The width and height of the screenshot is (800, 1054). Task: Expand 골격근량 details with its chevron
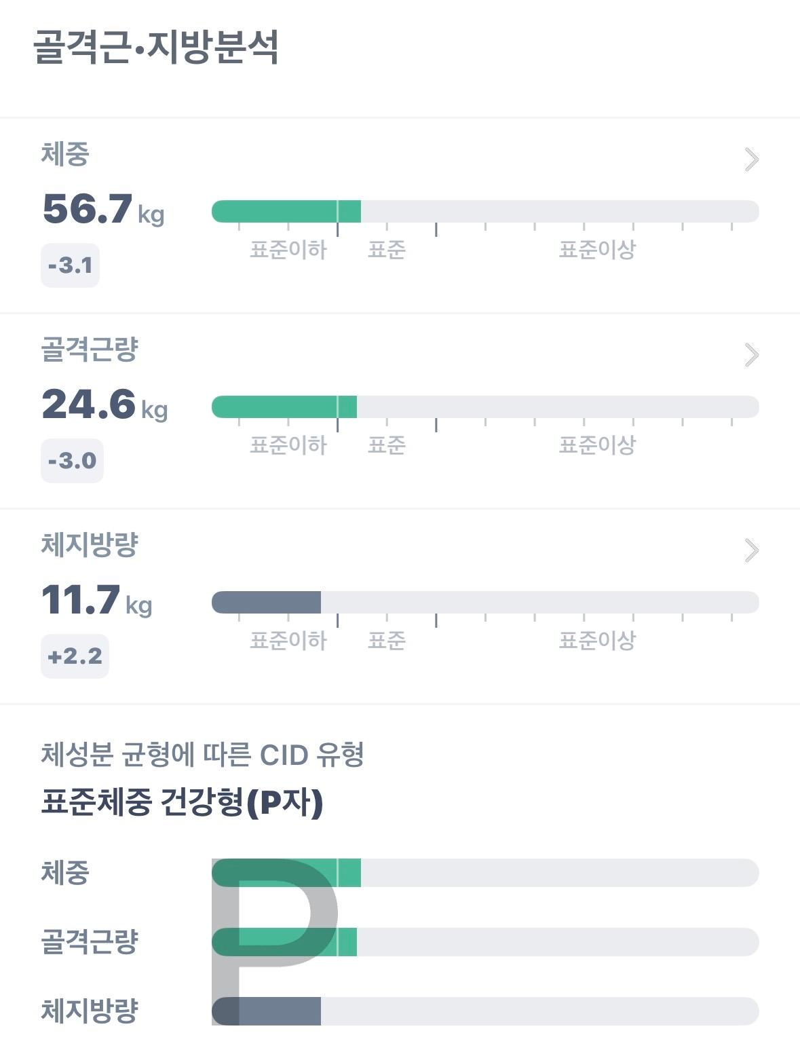(x=751, y=355)
